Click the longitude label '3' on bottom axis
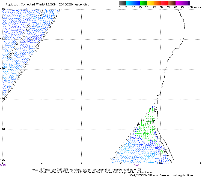The width and height of the screenshot is (202, 177). pyautogui.click(x=42, y=163)
